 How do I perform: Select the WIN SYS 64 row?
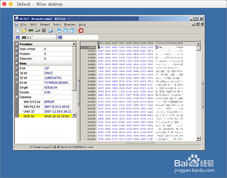pyautogui.click(x=45, y=102)
